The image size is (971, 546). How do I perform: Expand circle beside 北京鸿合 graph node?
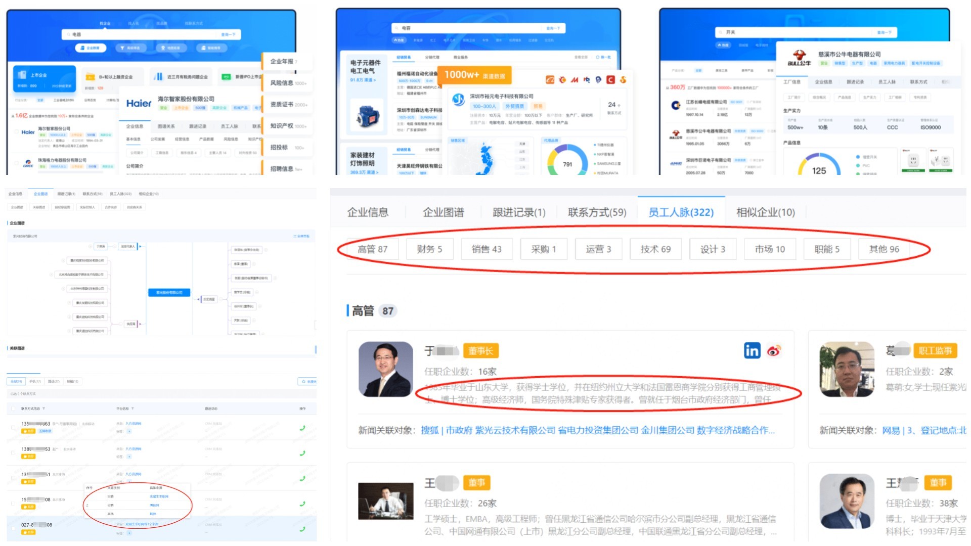pos(52,275)
